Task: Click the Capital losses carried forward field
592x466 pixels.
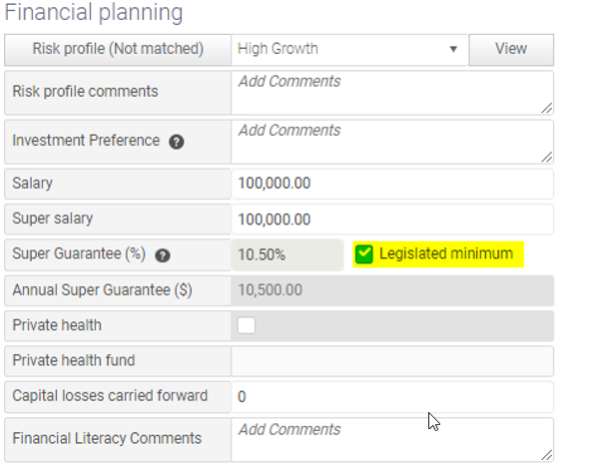Action: click(392, 396)
